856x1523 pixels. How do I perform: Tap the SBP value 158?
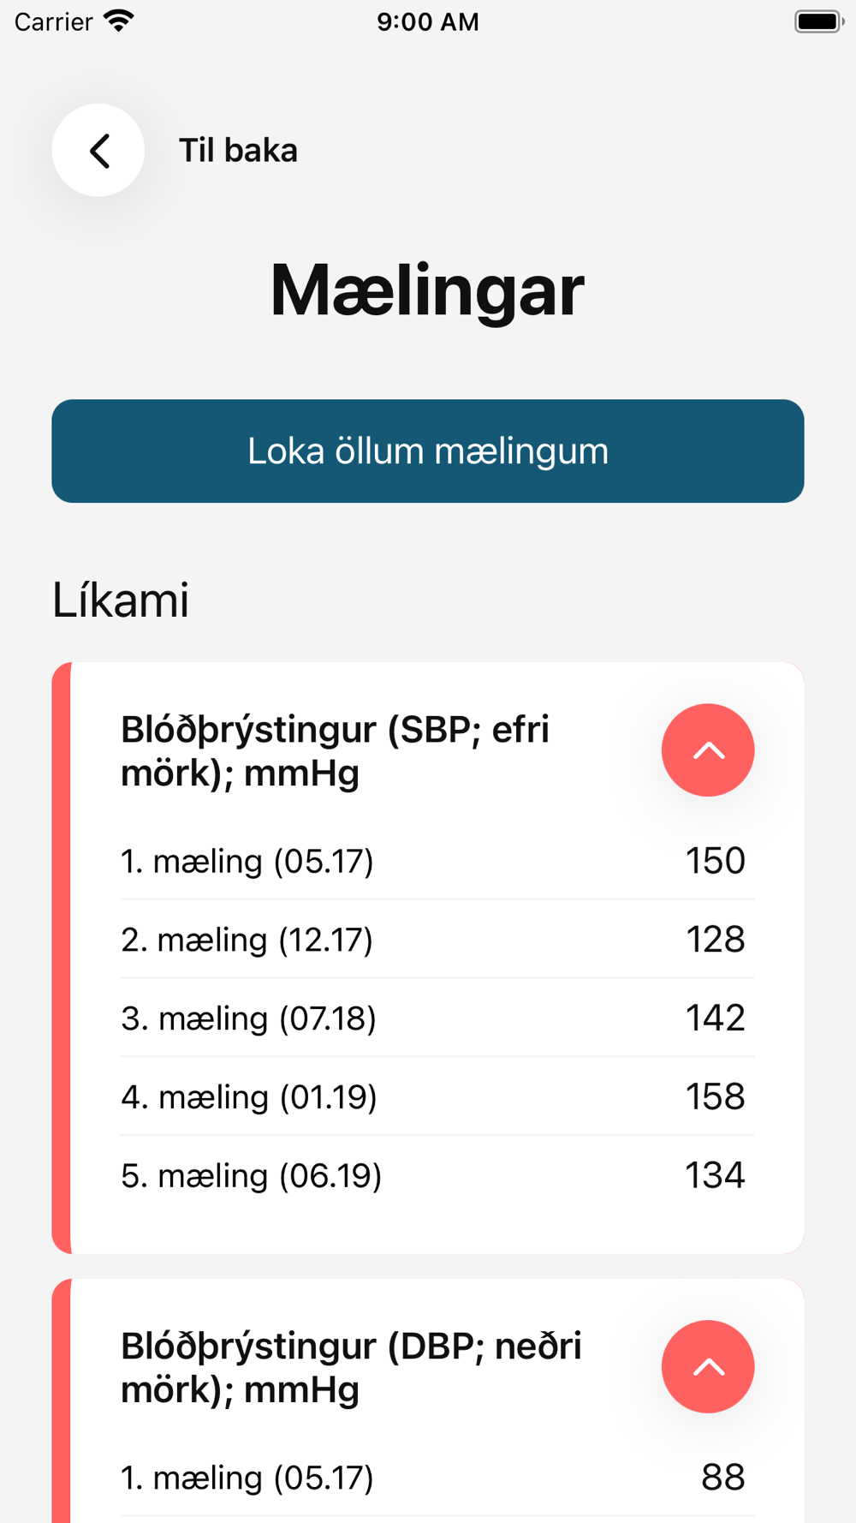715,1097
